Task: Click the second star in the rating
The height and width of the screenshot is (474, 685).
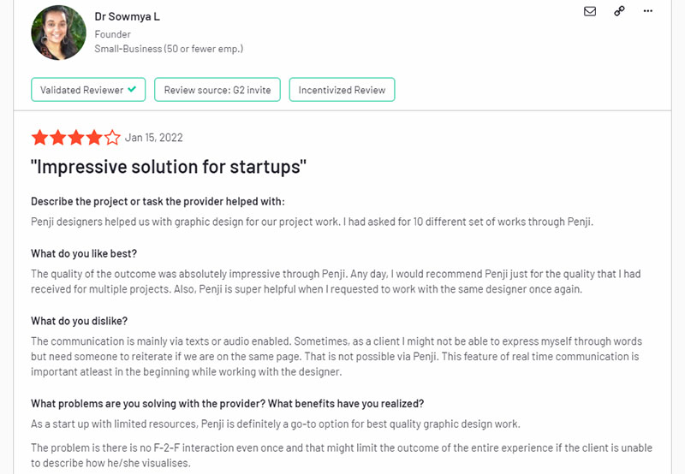Action: pyautogui.click(x=58, y=138)
